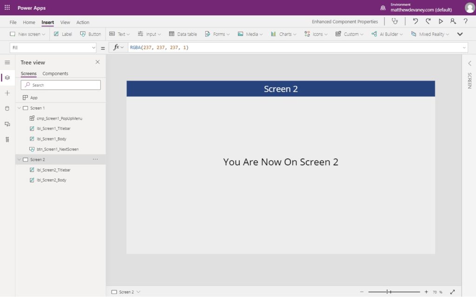Open the Data sources panel icon
The height and width of the screenshot is (297, 476).
coord(7,108)
